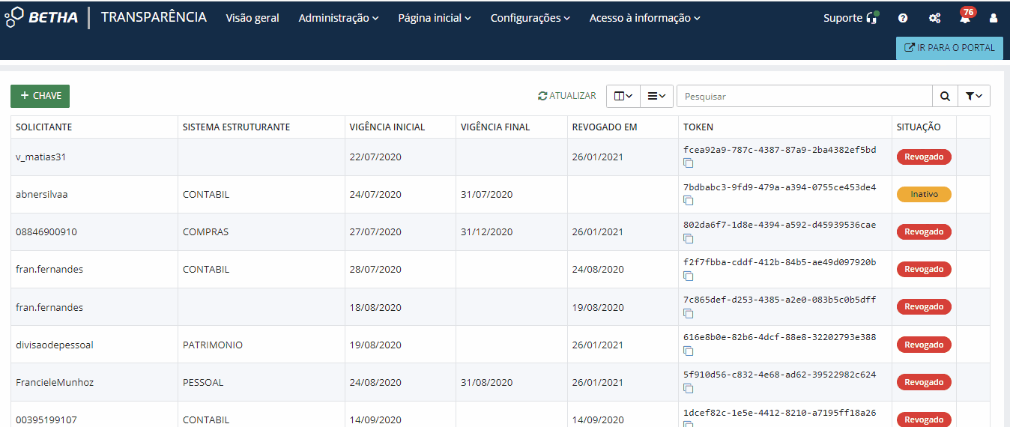Image resolution: width=1010 pixels, height=427 pixels.
Task: Copy token for abnersilvaa row
Action: click(x=688, y=201)
